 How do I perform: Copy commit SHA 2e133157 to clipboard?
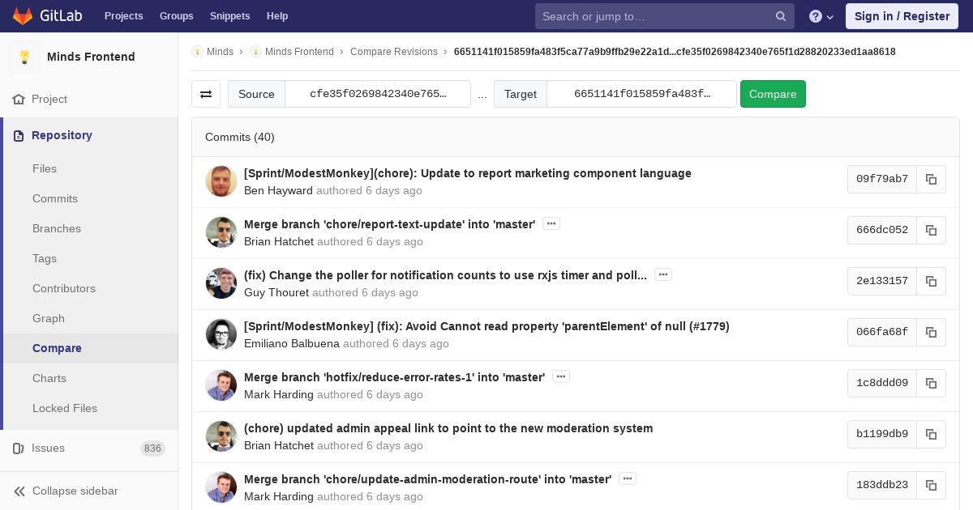[x=931, y=281]
